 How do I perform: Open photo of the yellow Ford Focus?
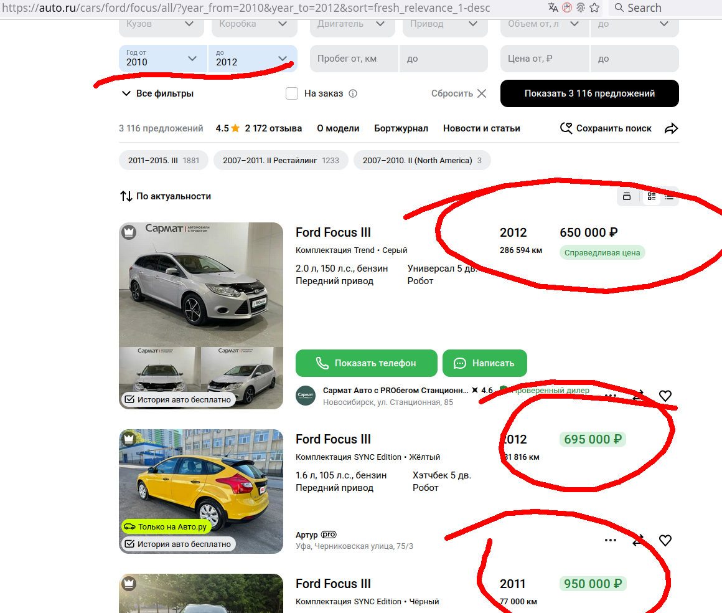201,492
